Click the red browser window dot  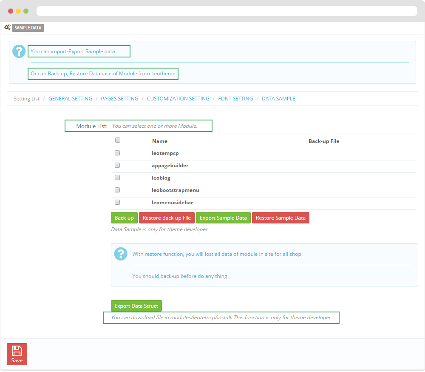(x=11, y=11)
